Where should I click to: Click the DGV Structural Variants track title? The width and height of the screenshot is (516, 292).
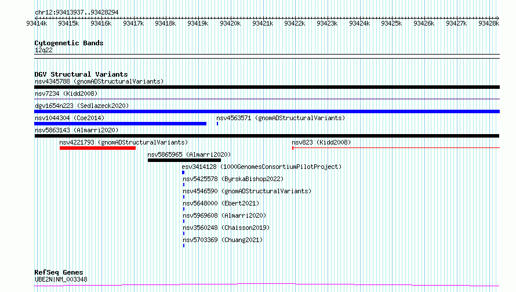pyautogui.click(x=81, y=74)
